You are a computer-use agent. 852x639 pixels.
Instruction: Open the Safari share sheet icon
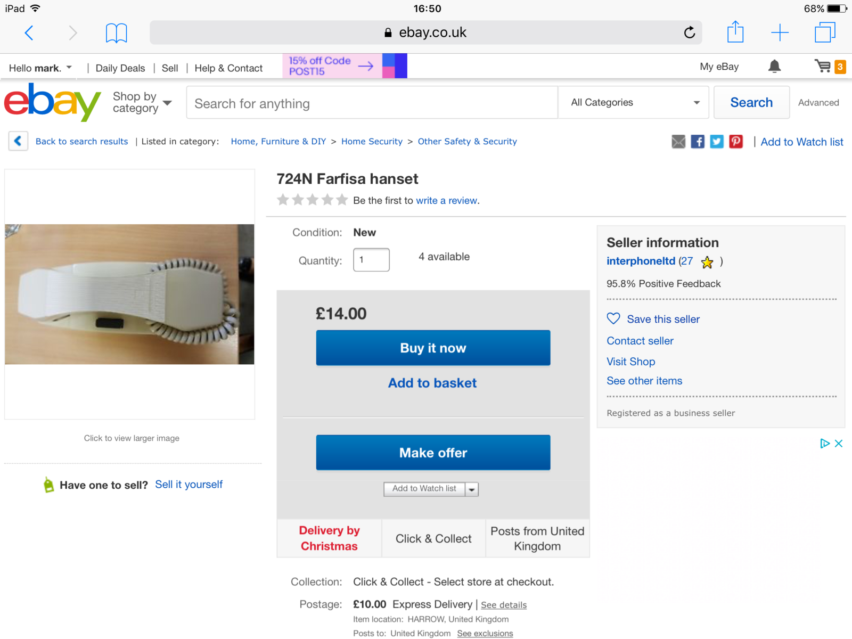coord(735,32)
